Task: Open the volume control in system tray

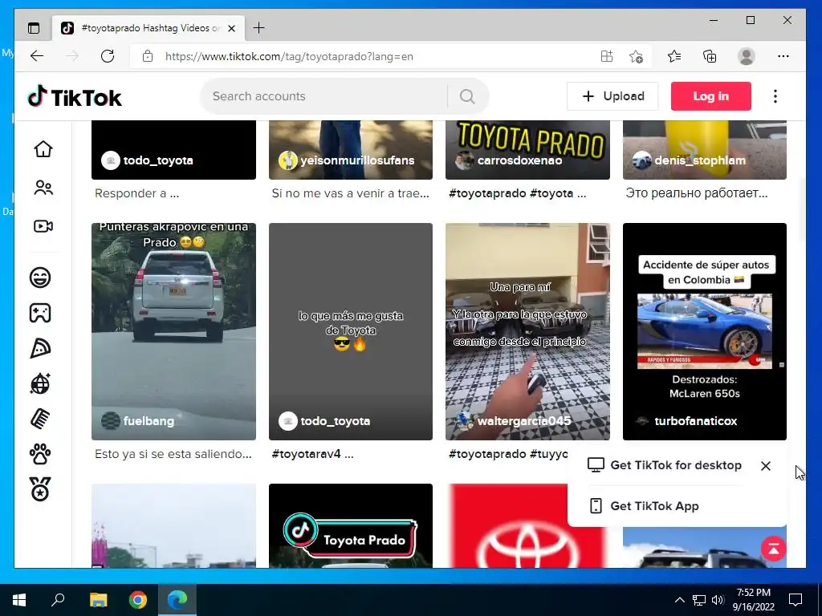Action: (x=718, y=600)
